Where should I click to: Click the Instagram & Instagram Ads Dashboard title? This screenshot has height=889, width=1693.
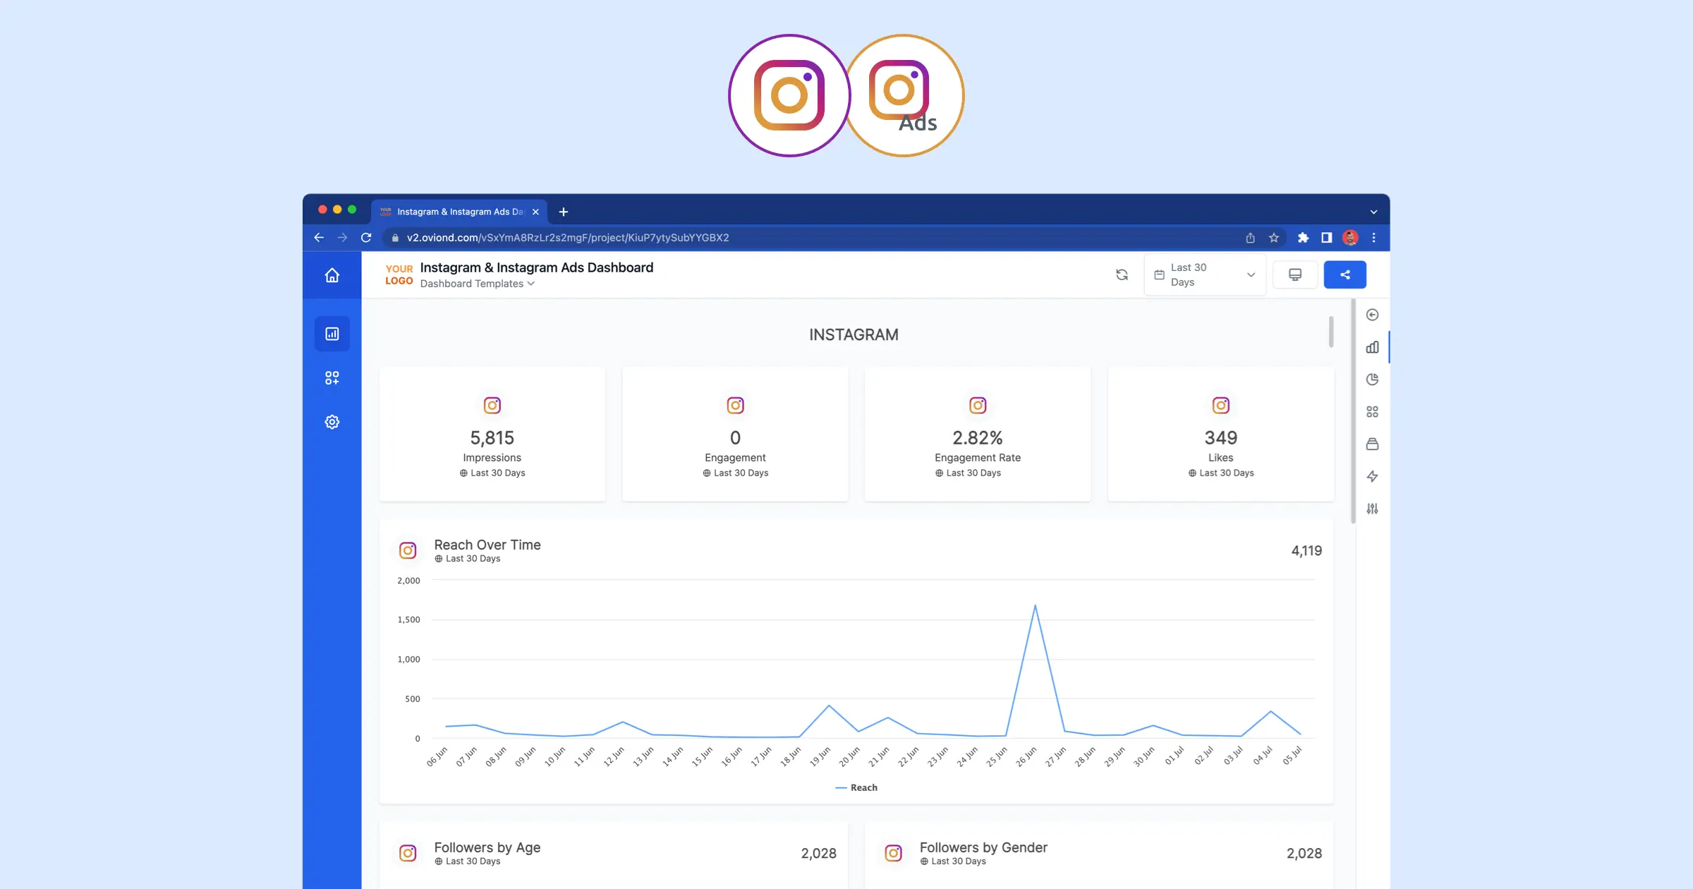537,267
